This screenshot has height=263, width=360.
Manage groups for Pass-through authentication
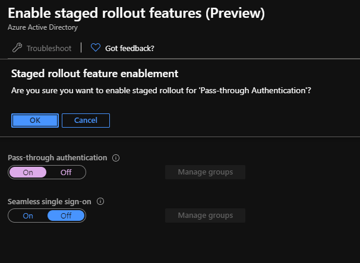point(205,172)
